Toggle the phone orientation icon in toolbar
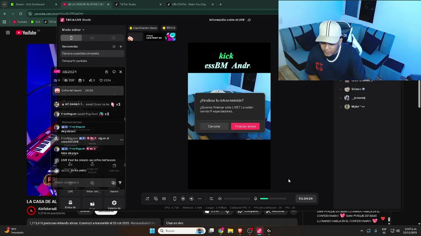421x236 pixels. [x=175, y=199]
